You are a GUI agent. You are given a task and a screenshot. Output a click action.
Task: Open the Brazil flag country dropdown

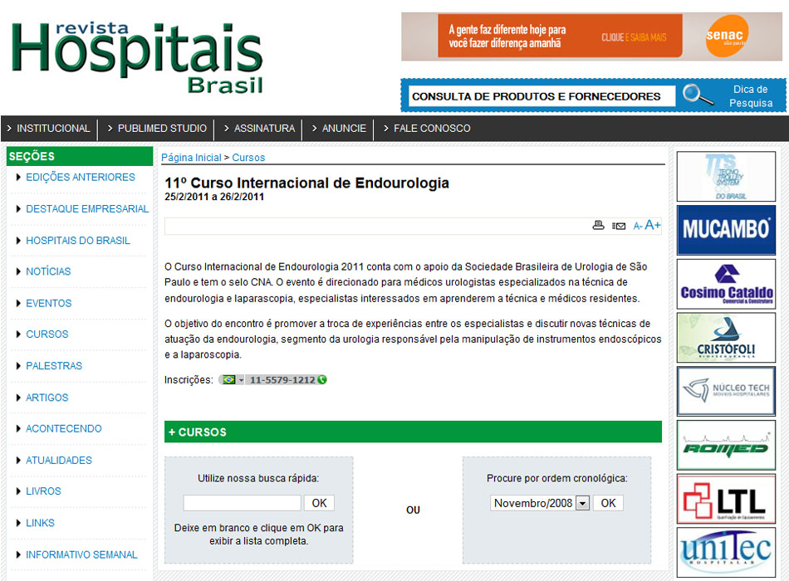[233, 380]
